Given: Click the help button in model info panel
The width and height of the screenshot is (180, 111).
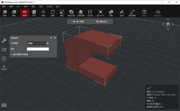Looking at the screenshot, I should click(51, 38).
